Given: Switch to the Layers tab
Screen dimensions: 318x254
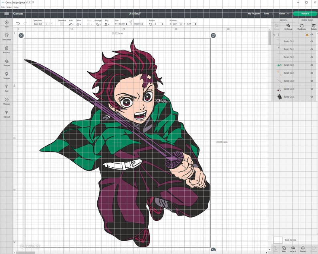Looking at the screenshot, I should coord(283,20).
